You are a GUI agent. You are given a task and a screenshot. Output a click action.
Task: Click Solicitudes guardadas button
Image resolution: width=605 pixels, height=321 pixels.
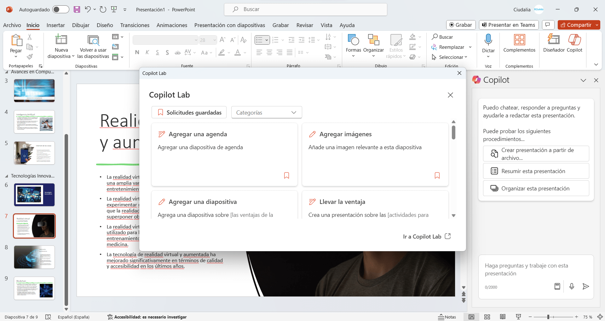point(189,112)
